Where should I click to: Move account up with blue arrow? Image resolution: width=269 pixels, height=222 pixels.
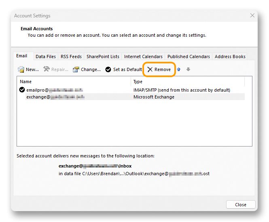178,69
